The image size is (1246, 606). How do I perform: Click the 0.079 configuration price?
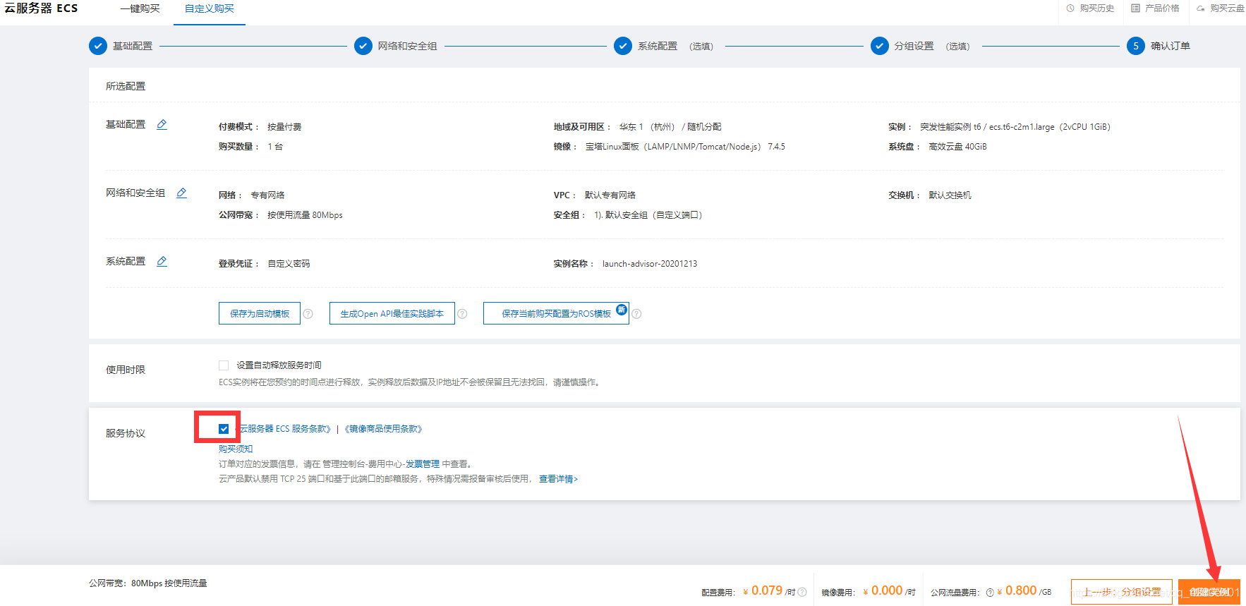[x=767, y=590]
